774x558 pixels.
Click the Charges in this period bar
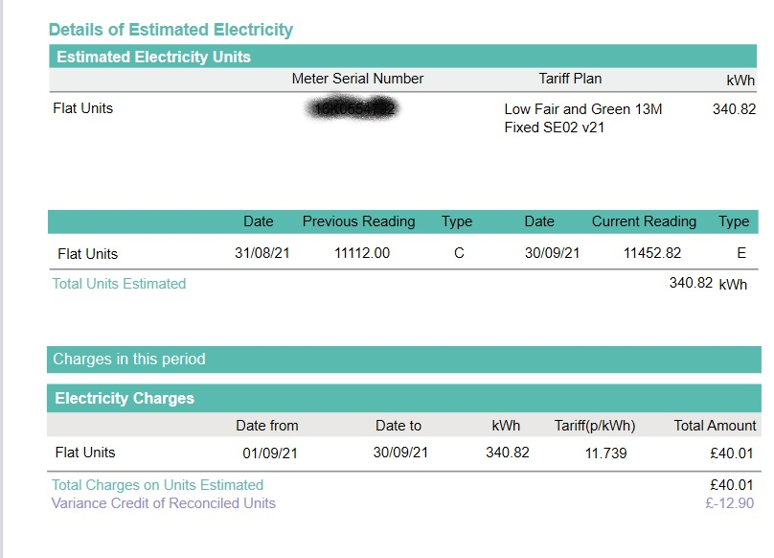404,360
